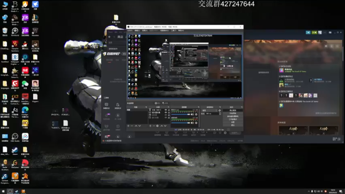Open the 帮助(H) menu in OBS
Viewport: 345px width, 194px height.
click(x=181, y=31)
